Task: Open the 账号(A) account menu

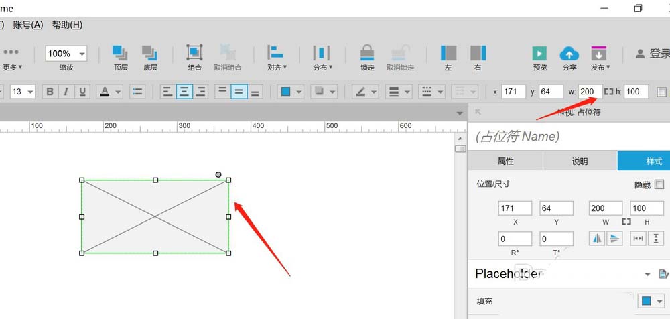Action: tap(28, 25)
